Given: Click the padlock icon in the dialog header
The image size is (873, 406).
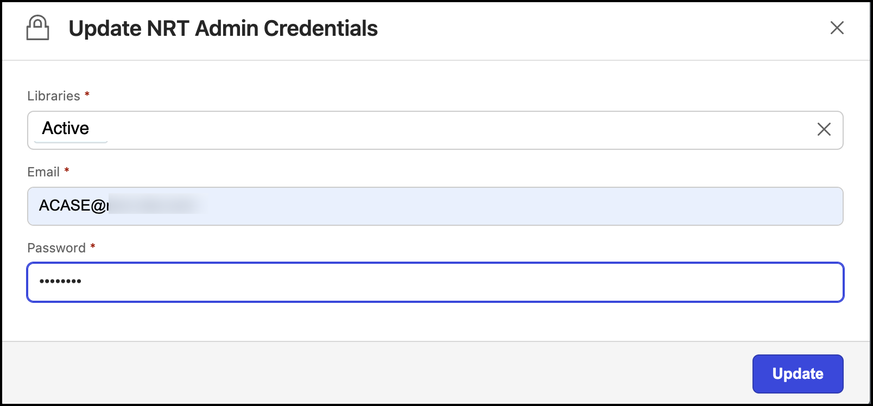Looking at the screenshot, I should (x=38, y=28).
